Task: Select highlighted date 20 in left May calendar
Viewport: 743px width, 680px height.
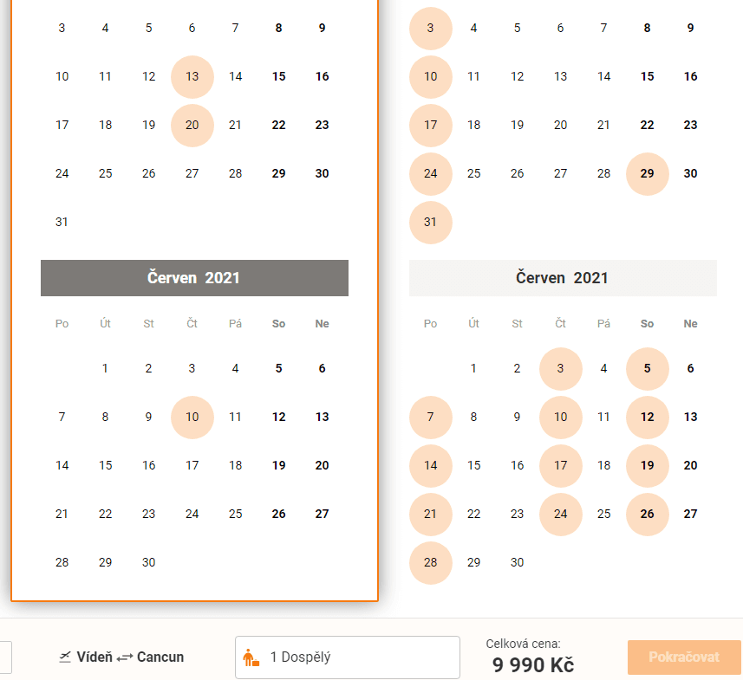Action: click(192, 125)
